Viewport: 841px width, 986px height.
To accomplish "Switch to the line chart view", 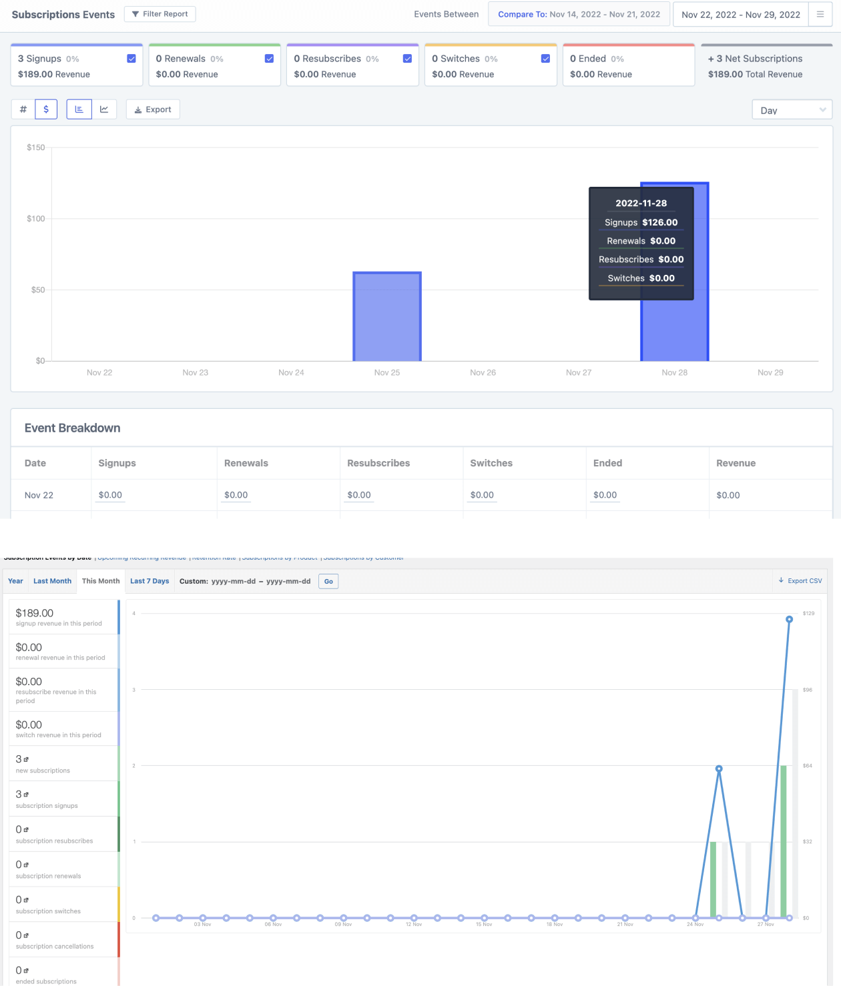I will coord(104,109).
